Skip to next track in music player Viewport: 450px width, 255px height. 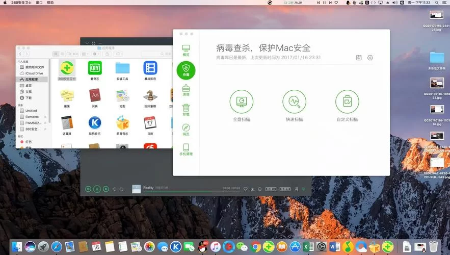pos(106,189)
